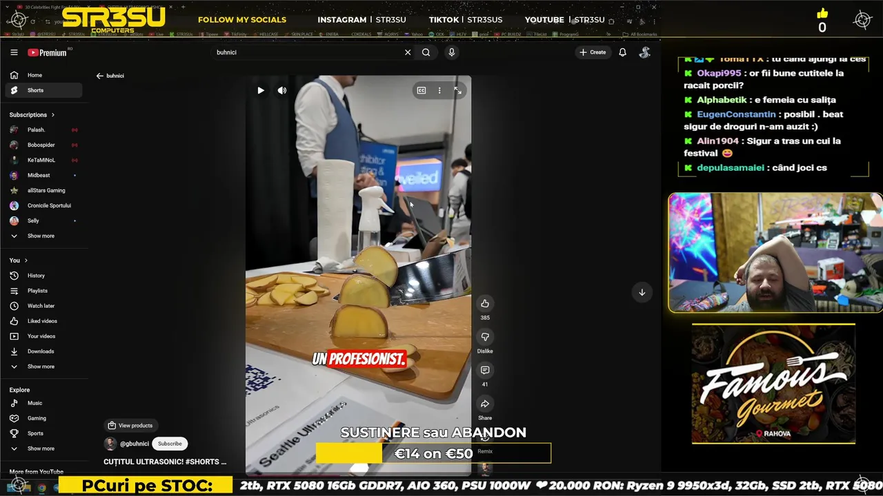Expand the Subscriptions section arrow
Screen dimensions: 883x496
[x=52, y=115]
